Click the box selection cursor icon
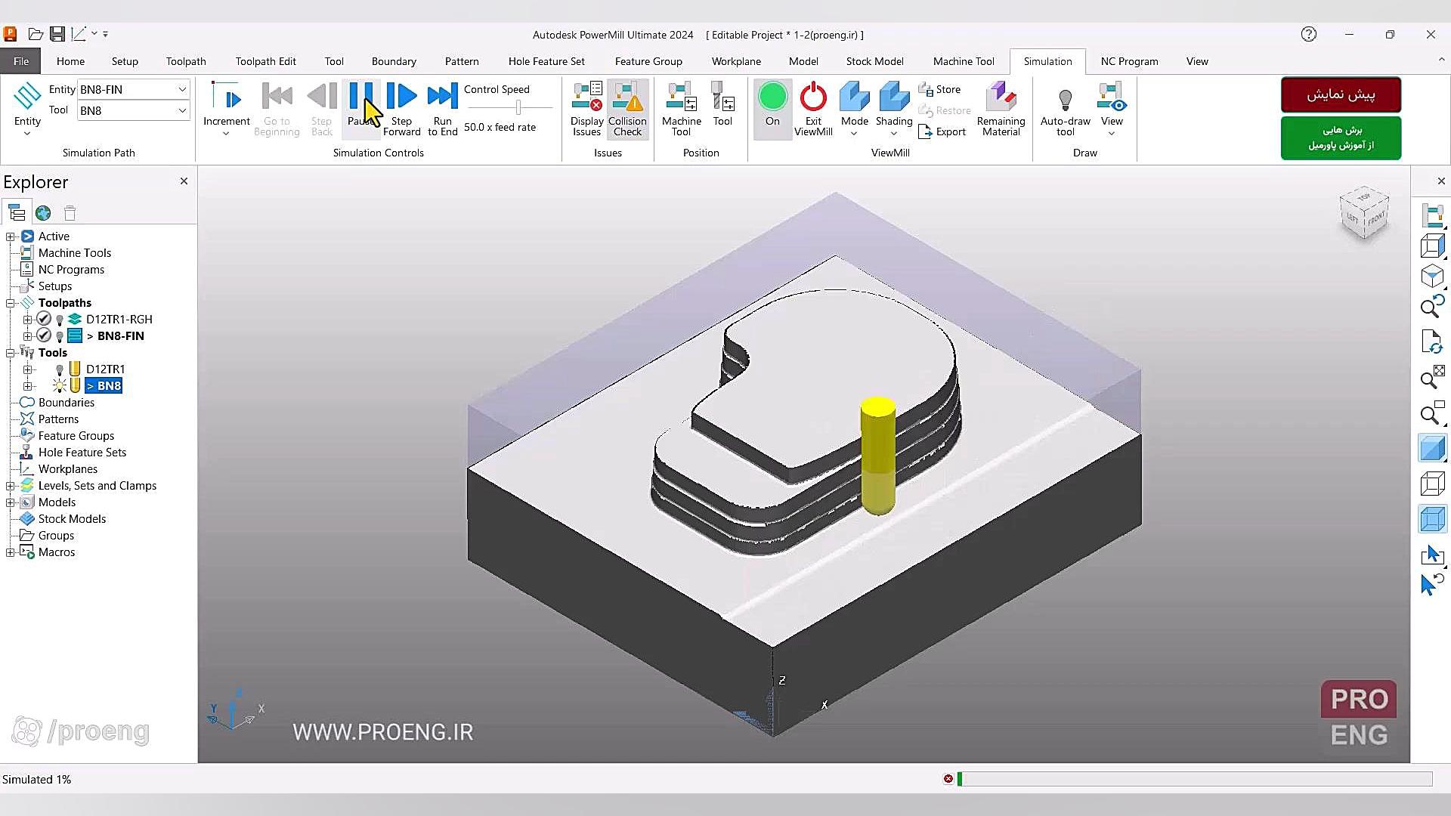Viewport: 1451px width, 816px height. point(1432,555)
